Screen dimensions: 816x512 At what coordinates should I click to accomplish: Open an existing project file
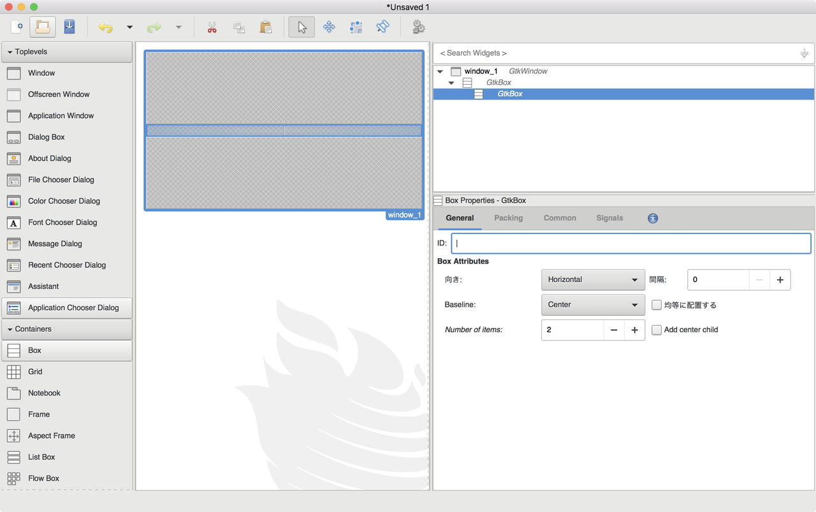click(42, 27)
